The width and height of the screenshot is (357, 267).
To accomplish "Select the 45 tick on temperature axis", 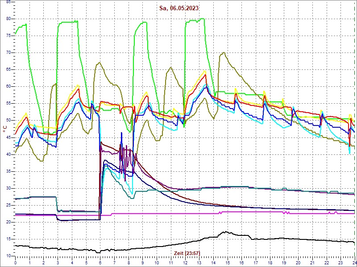I will tap(8, 138).
